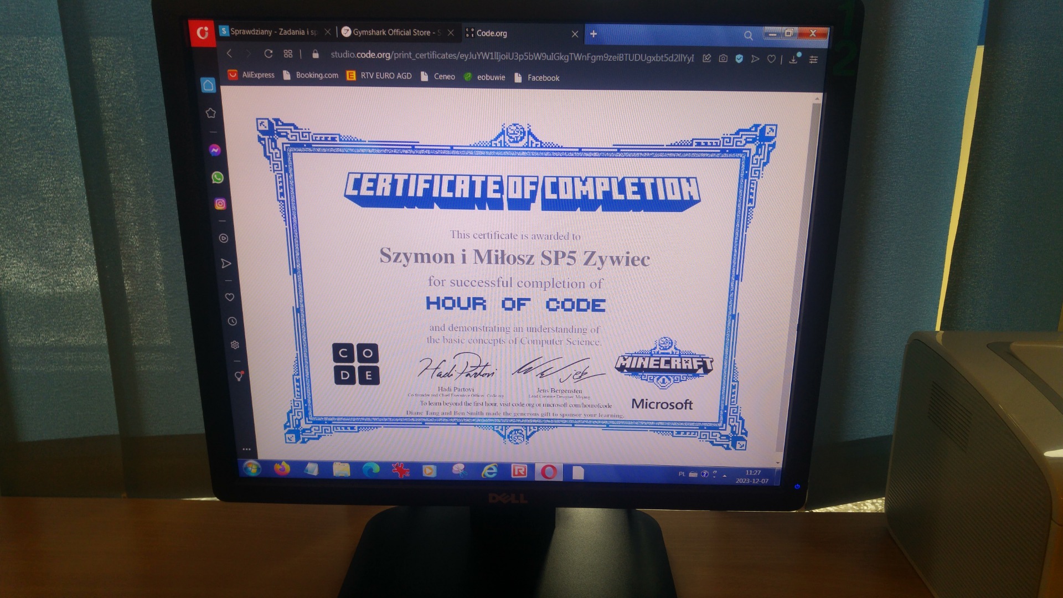The image size is (1063, 598).
Task: Open the file explorer folder on taskbar
Action: pyautogui.click(x=341, y=470)
